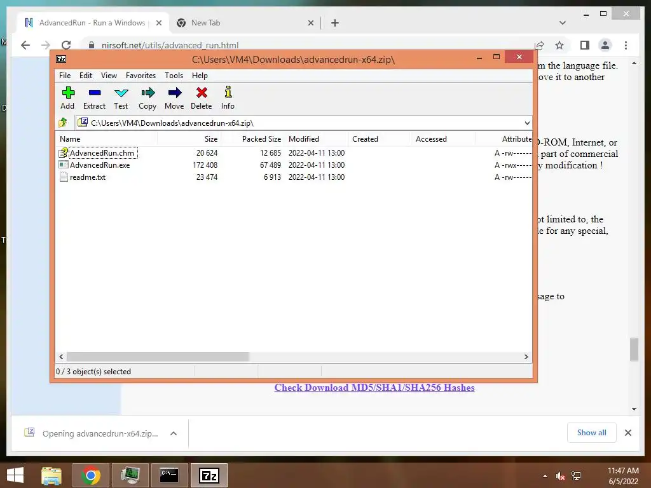The height and width of the screenshot is (488, 651).
Task: Click the network tray icon
Action: point(576,476)
